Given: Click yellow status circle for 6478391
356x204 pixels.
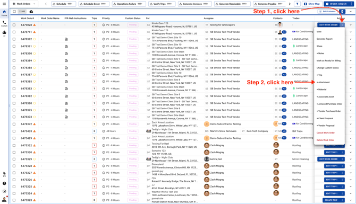Looking at the screenshot, I should (x=35, y=46).
